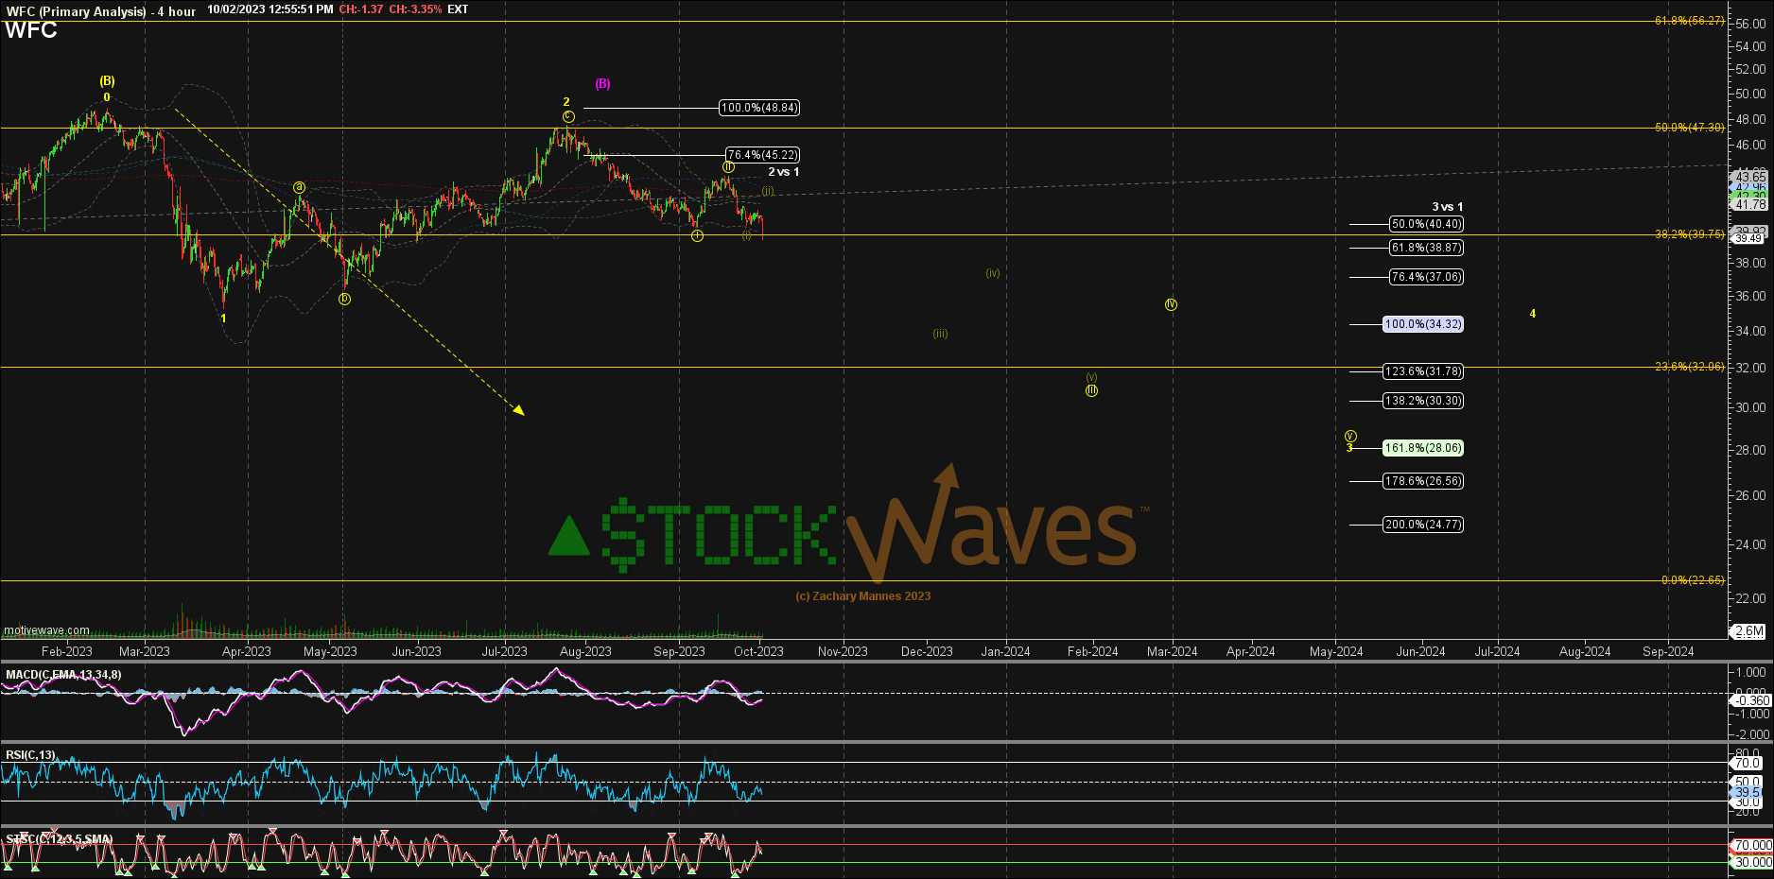The width and height of the screenshot is (1774, 879).
Task: Select the 50.0%(40.40) extension label
Action: coord(1426,224)
